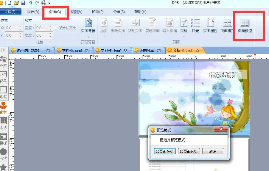This screenshot has height=171, width=269.
Task: Increase 高度 value with stepper arrow
Action: [x=50, y=34]
